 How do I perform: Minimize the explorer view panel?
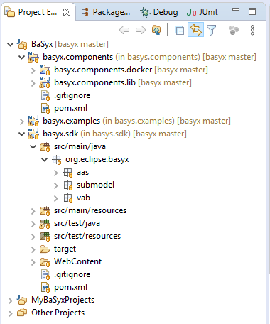[x=236, y=10]
